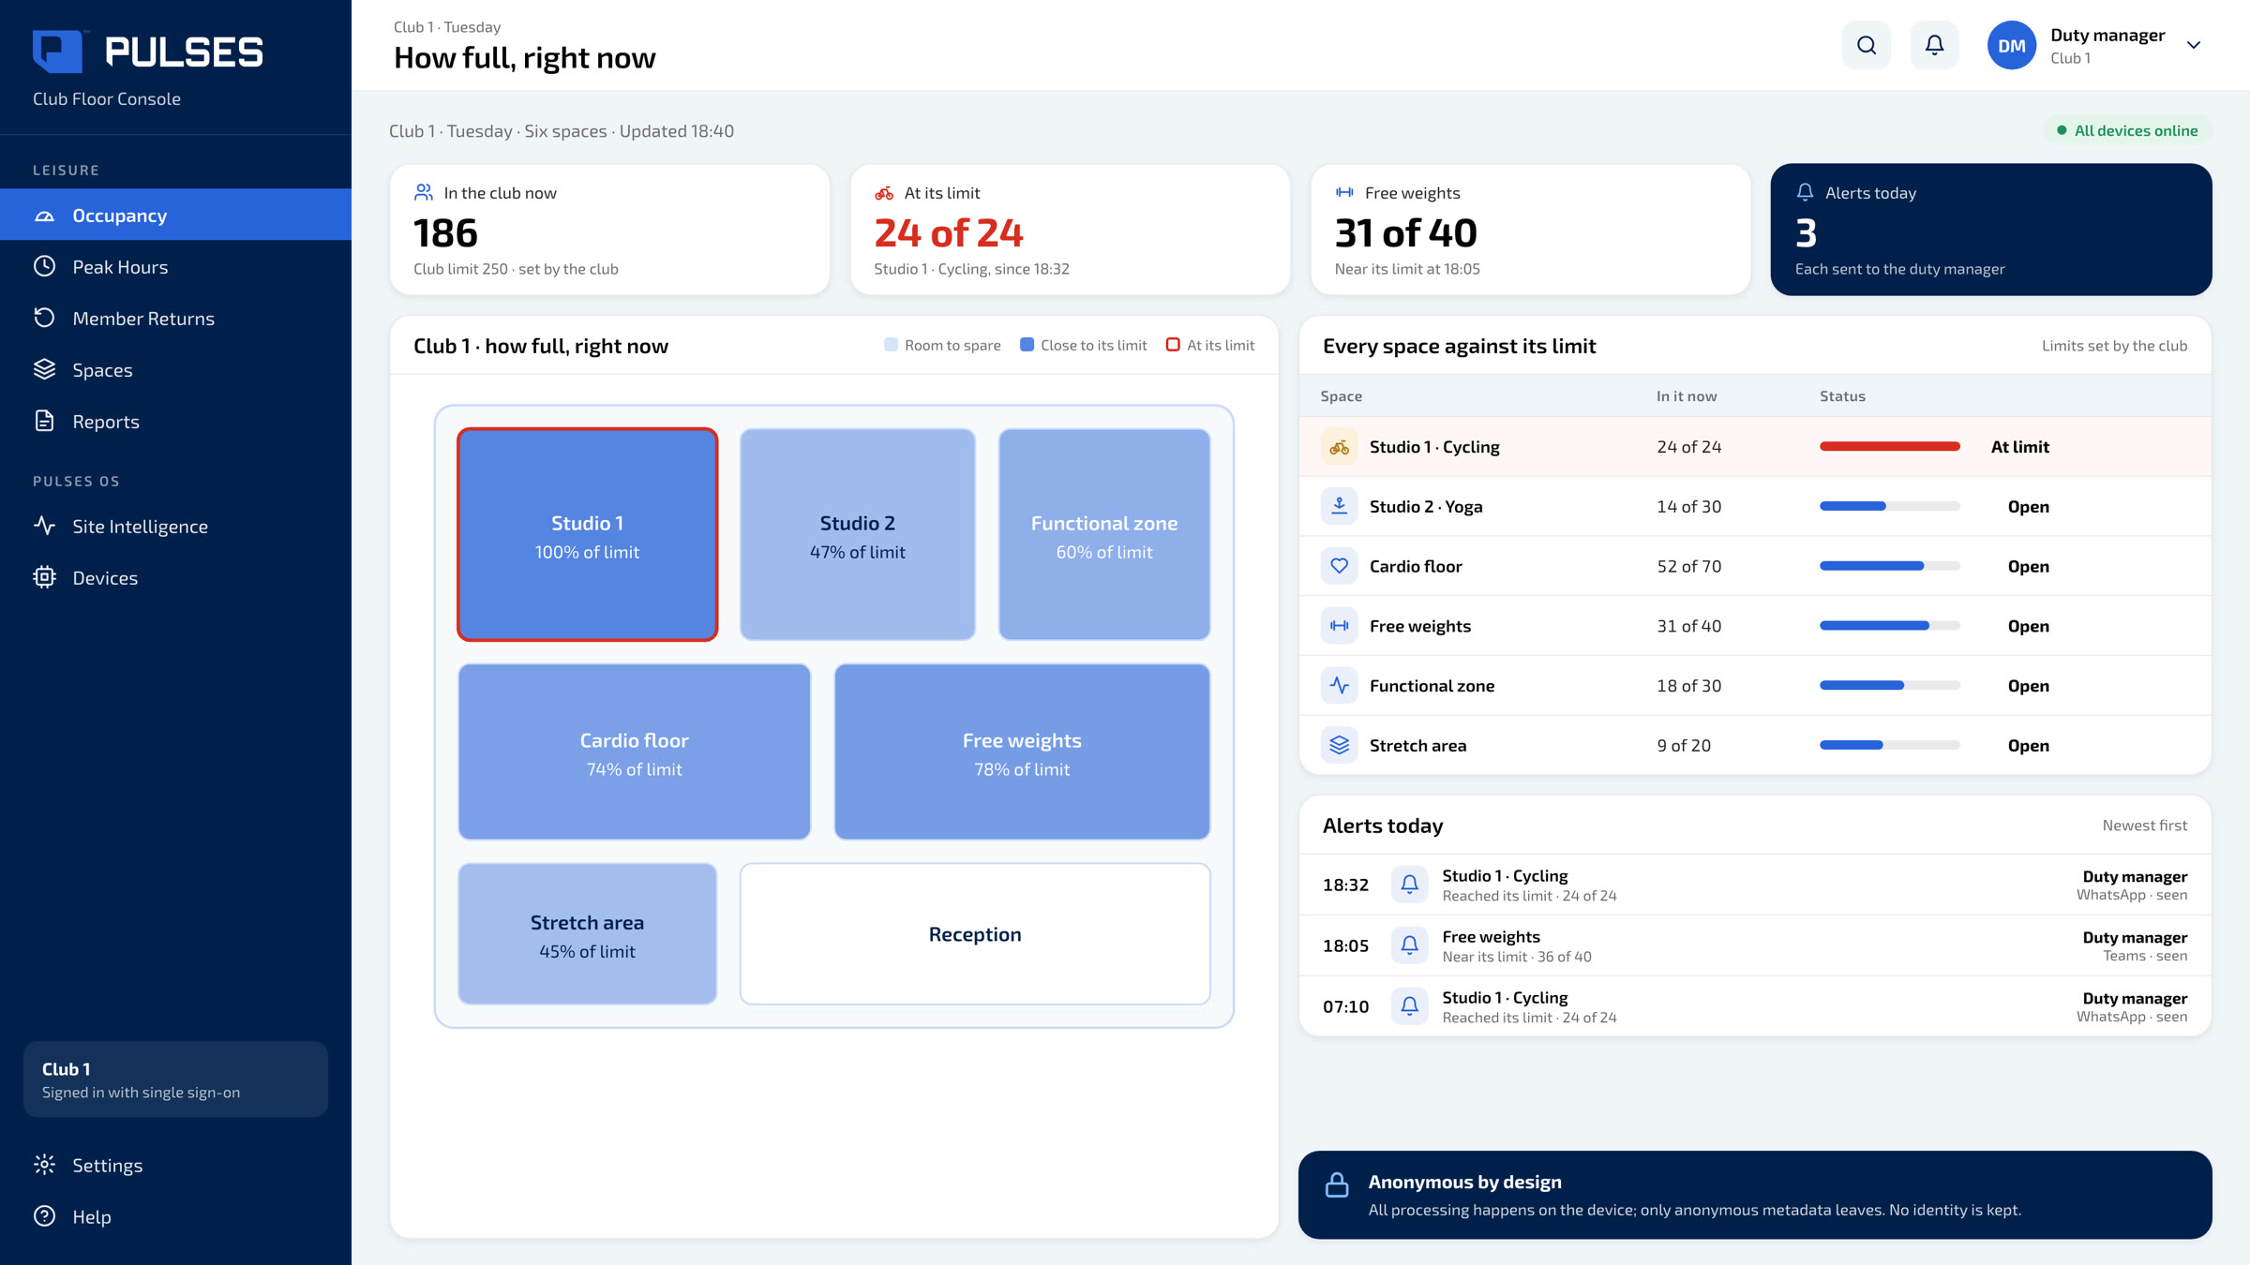Click the bell icon on Alerts today card
Screen dimensions: 2250x1265
(1805, 192)
